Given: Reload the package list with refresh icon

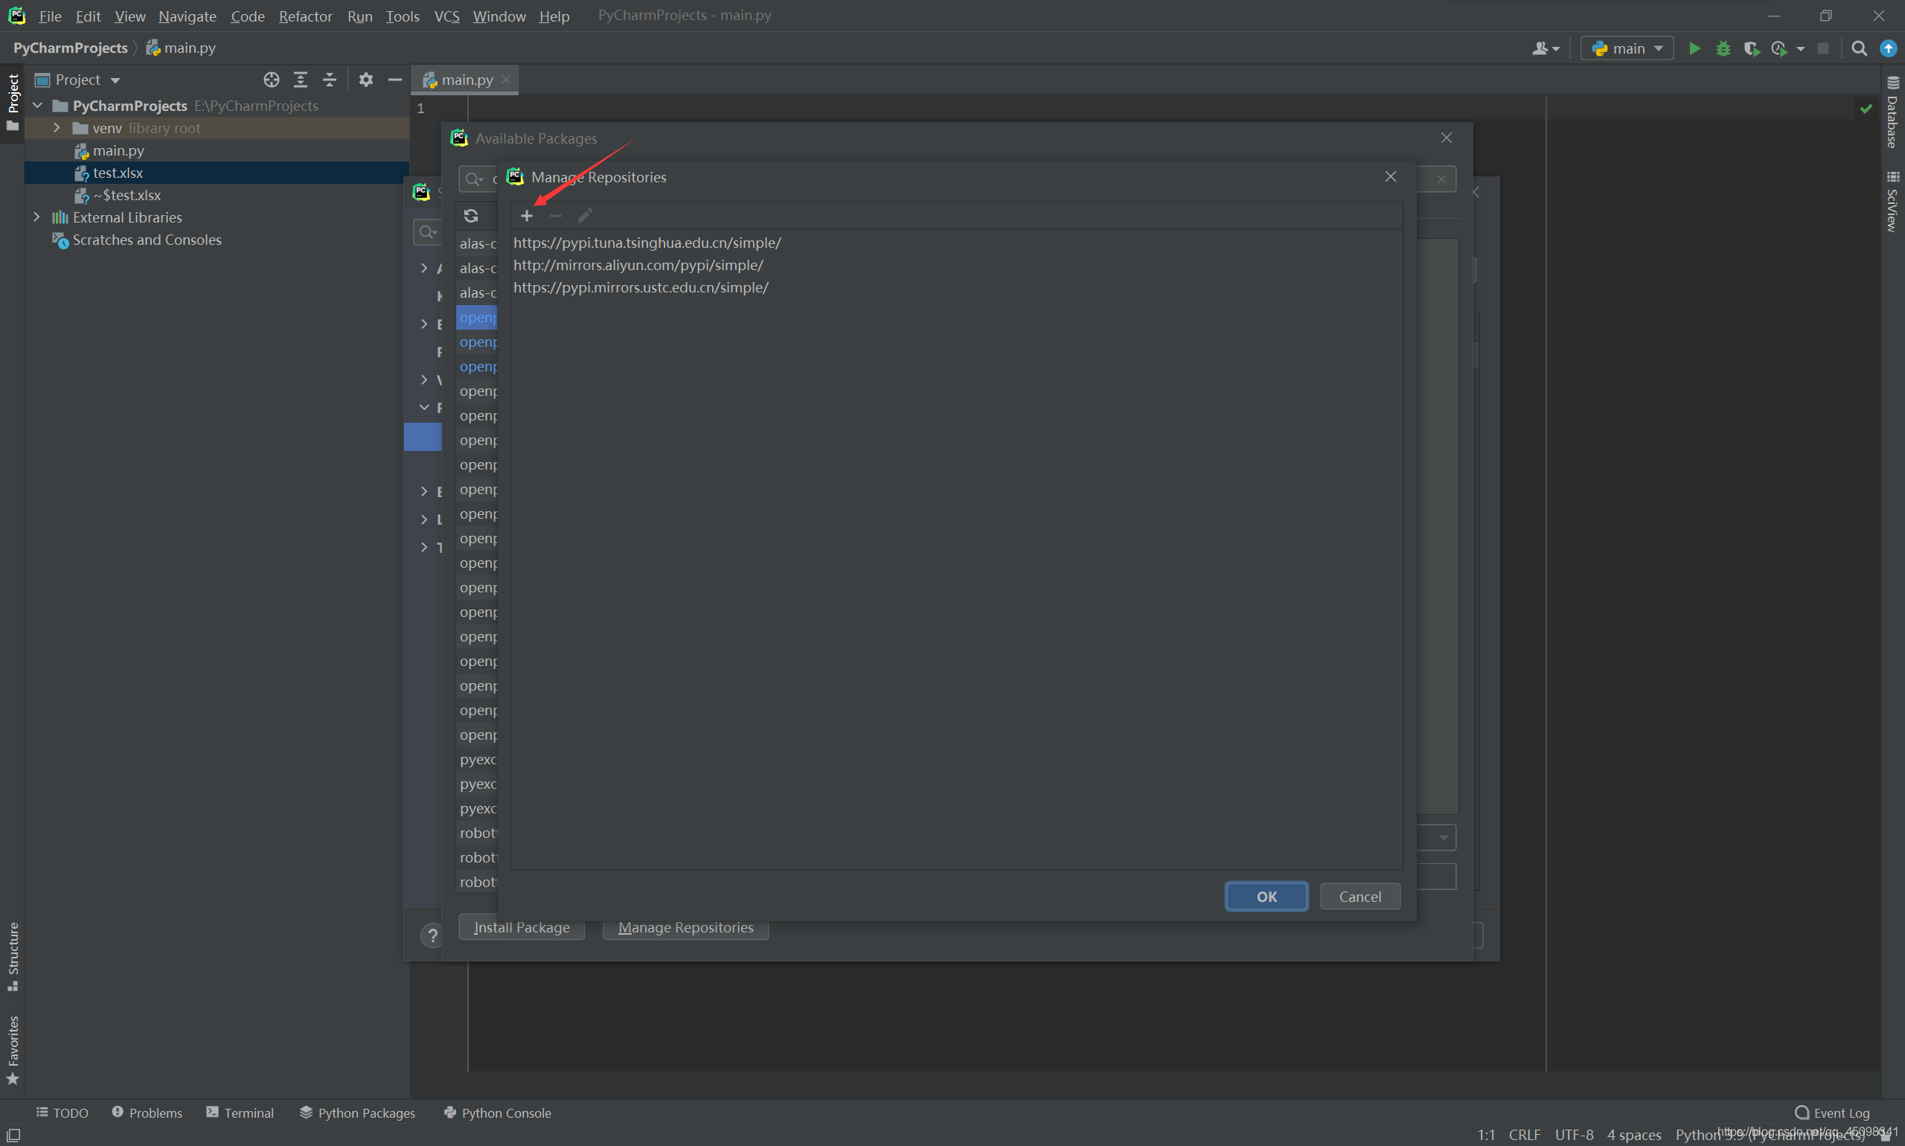Looking at the screenshot, I should (x=471, y=216).
